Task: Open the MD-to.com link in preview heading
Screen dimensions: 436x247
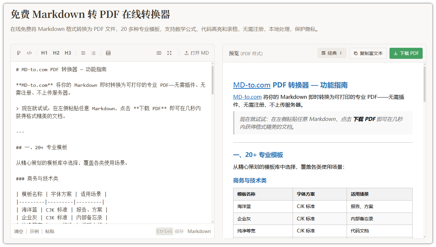Action: pos(252,85)
